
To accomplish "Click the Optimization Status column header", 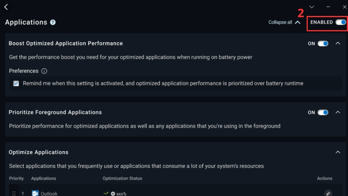I will coord(122,178).
